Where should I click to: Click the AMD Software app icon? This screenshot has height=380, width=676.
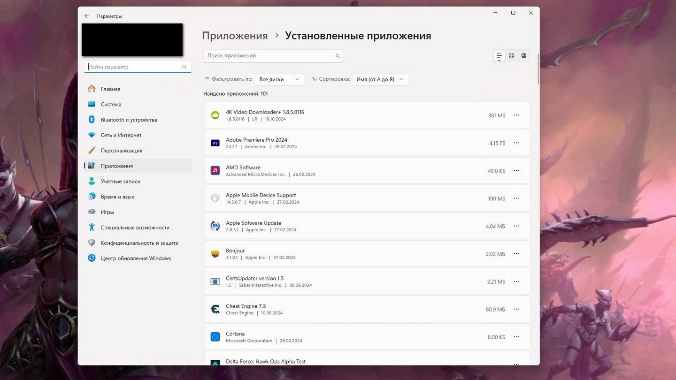pyautogui.click(x=215, y=170)
